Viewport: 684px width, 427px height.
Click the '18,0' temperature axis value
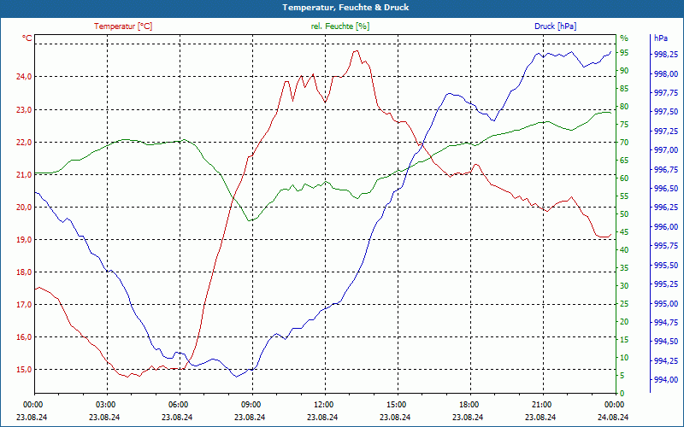point(25,272)
